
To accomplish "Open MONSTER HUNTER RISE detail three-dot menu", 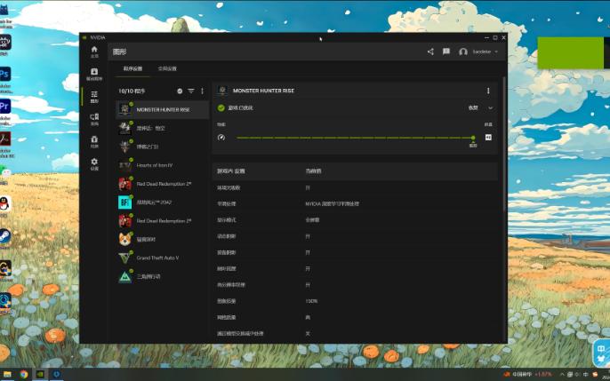I will pos(488,91).
